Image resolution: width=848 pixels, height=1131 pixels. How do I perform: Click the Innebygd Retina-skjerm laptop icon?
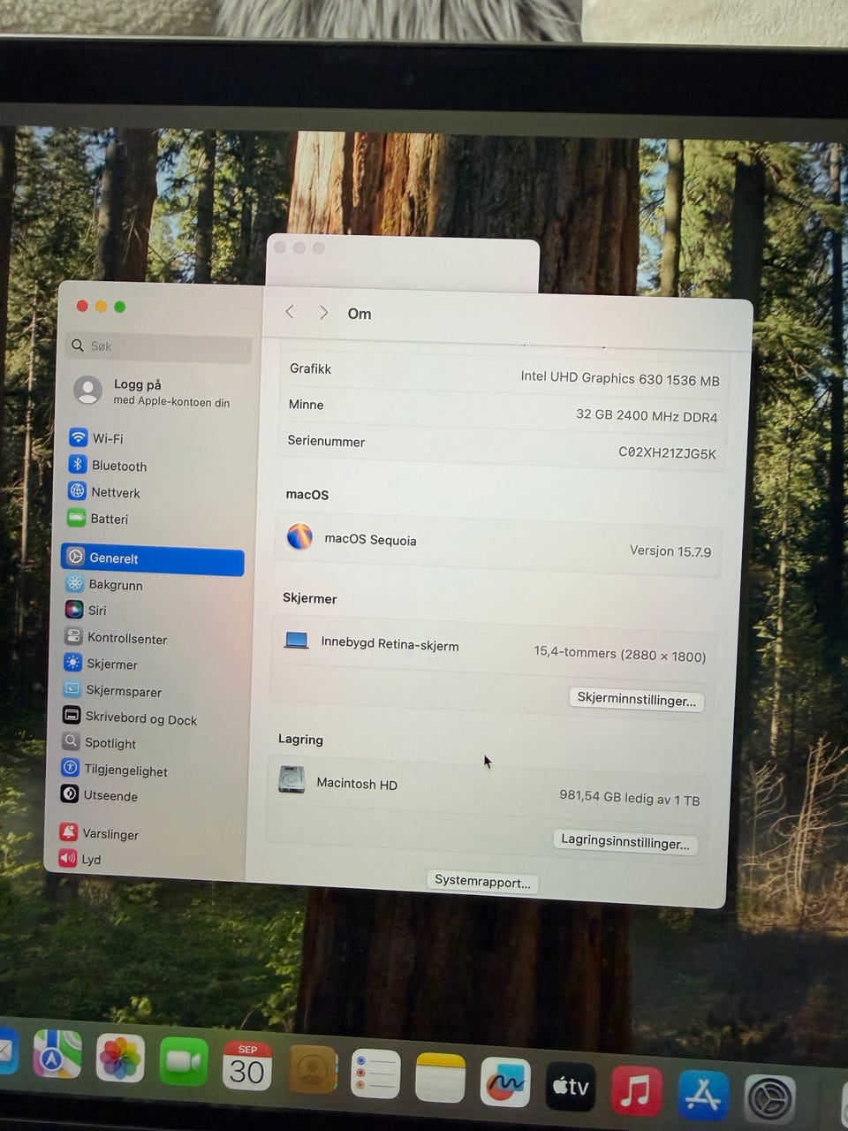[297, 640]
